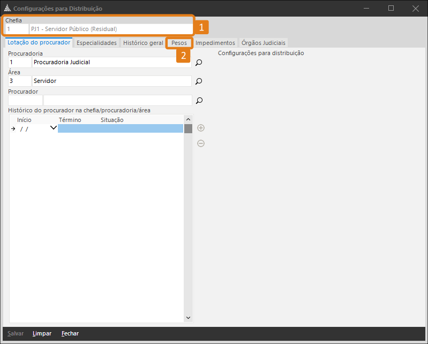The height and width of the screenshot is (344, 428).
Task: Click the scroll up arrow in history grid
Action: (x=188, y=119)
